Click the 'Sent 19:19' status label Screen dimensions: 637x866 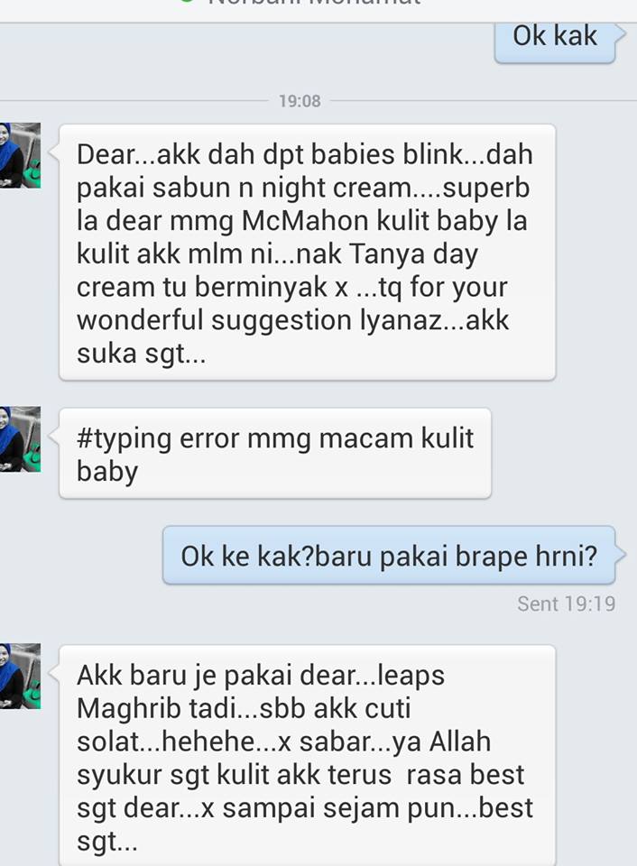[567, 603]
